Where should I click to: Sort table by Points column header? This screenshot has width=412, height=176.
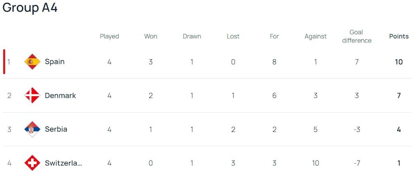pyautogui.click(x=399, y=36)
